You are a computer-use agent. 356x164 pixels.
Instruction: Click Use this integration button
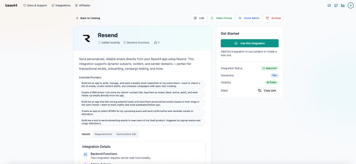[x=250, y=43]
